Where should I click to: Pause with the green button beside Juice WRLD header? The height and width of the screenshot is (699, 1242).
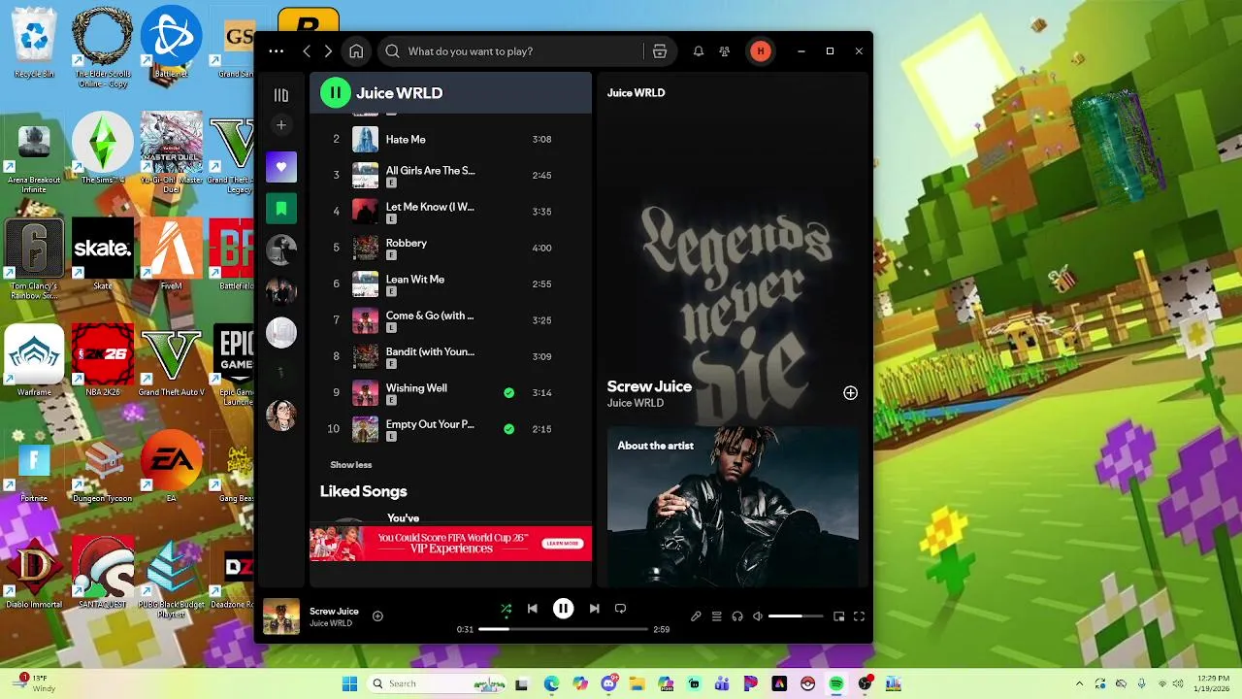(x=335, y=93)
